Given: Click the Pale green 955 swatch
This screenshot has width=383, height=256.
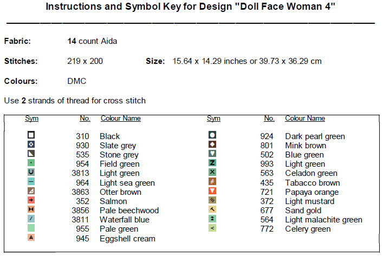Looking at the screenshot, I should tap(31, 228).
